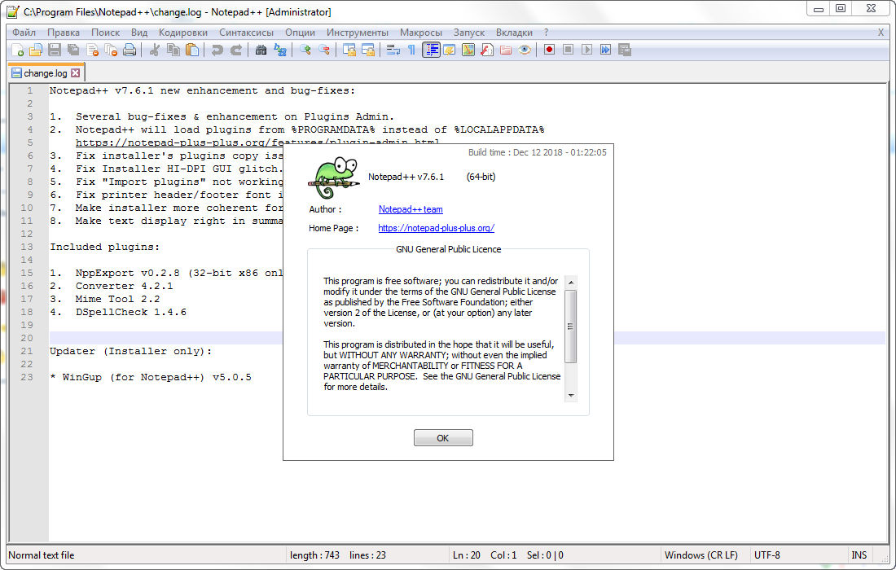
Task: Click the Undo arrow icon
Action: pyautogui.click(x=217, y=50)
